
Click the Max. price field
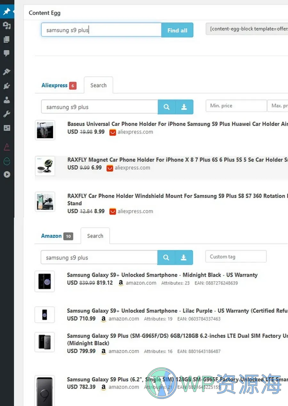[x=278, y=106]
